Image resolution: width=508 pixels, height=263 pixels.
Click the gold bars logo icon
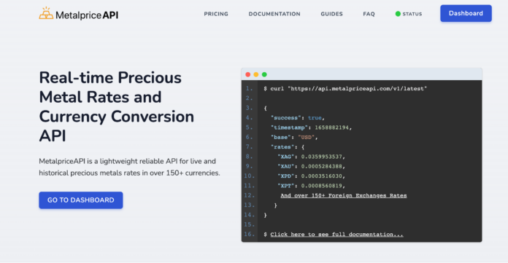coord(46,13)
